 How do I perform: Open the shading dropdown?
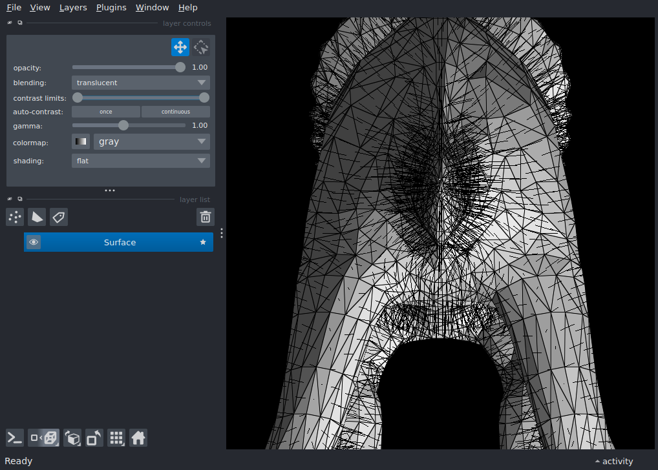click(x=140, y=160)
